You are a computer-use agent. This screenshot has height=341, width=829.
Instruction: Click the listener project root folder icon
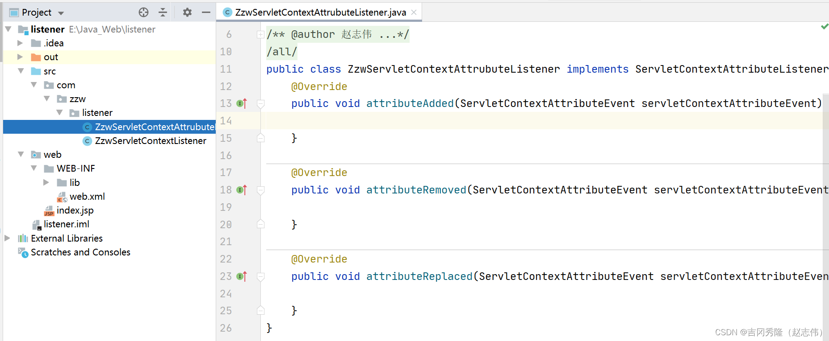point(23,30)
